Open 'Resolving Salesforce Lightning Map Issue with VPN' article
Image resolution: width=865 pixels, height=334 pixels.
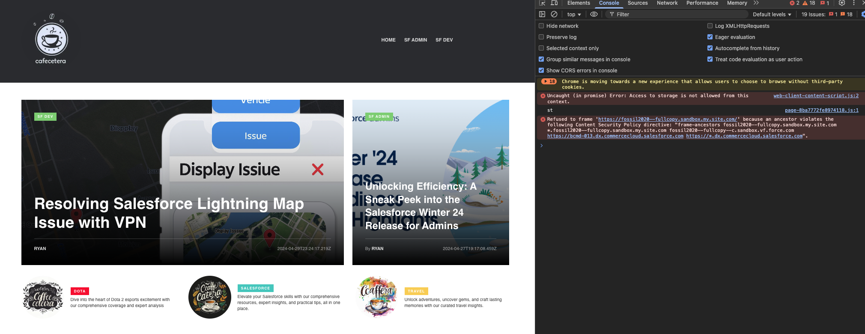pyautogui.click(x=169, y=213)
